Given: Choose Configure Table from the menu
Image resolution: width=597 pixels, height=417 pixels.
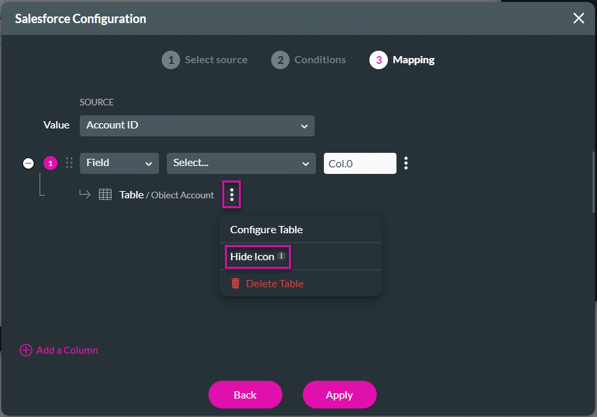Looking at the screenshot, I should [265, 229].
